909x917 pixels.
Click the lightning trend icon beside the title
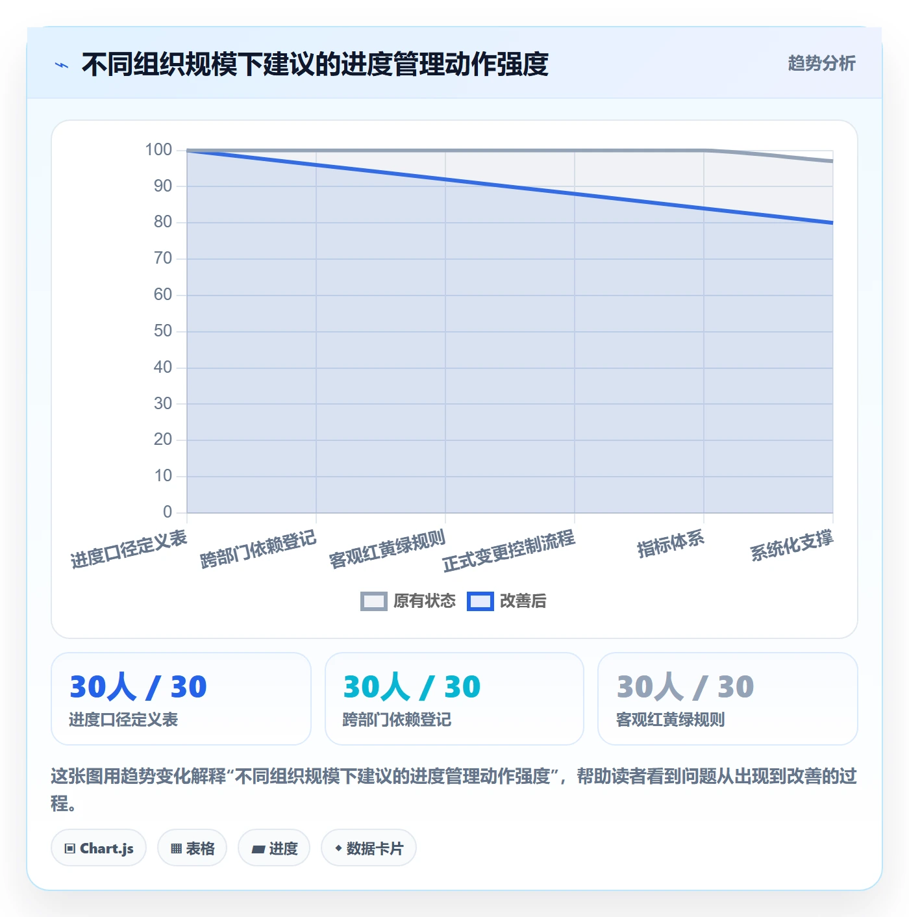(x=62, y=65)
